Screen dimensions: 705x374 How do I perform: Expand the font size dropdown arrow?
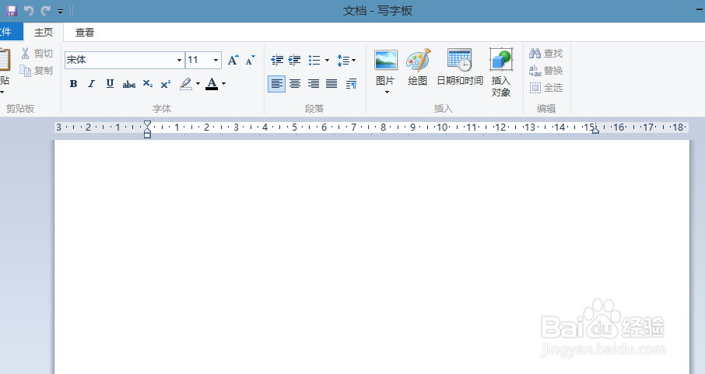[216, 60]
